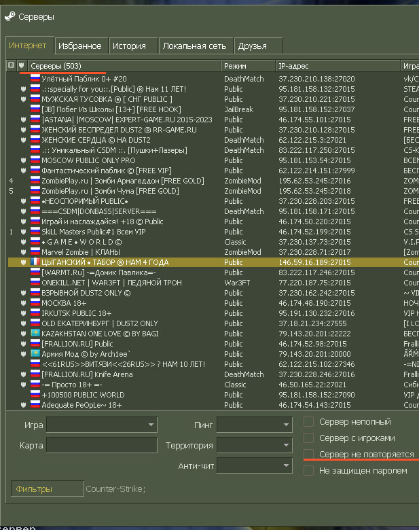Click shield icon of Adequate PeOpLe~ 18+

click(x=23, y=404)
